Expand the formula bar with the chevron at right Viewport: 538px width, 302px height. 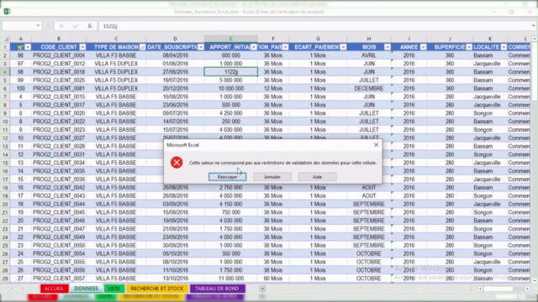(533, 26)
